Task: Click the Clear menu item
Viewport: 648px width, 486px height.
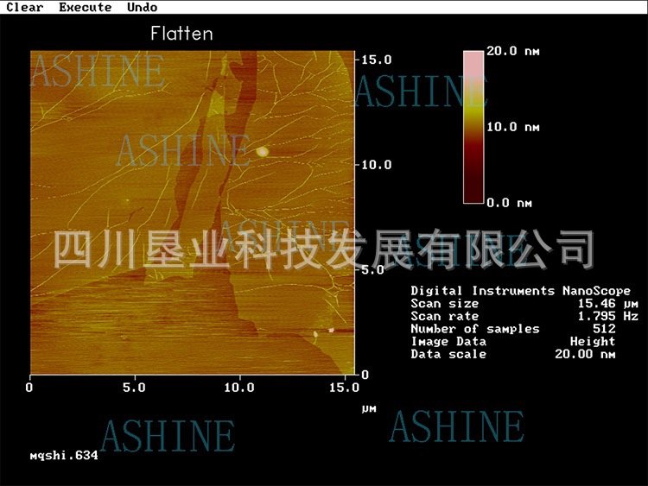Action: pyautogui.click(x=24, y=7)
